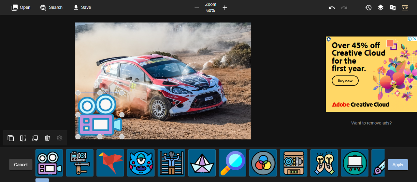Image resolution: width=417 pixels, height=182 pixels.
Task: Open the layers panel icon
Action: tap(381, 7)
